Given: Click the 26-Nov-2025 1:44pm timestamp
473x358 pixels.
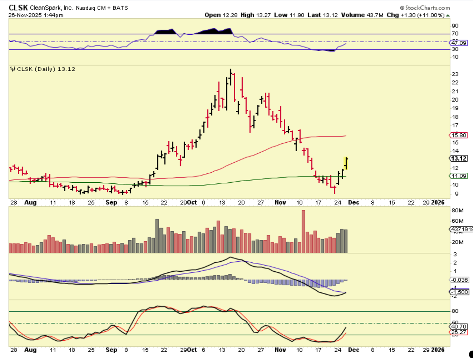Looking at the screenshot, I should pyautogui.click(x=36, y=15).
